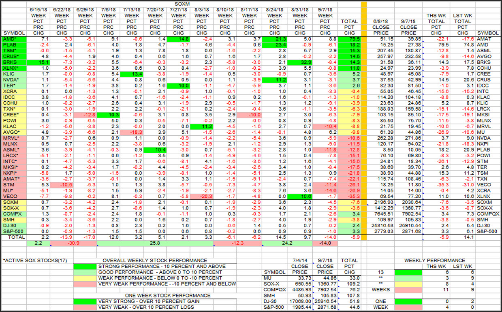Select the AMD* symbol cell
The width and height of the screenshot is (502, 312).
14,39
